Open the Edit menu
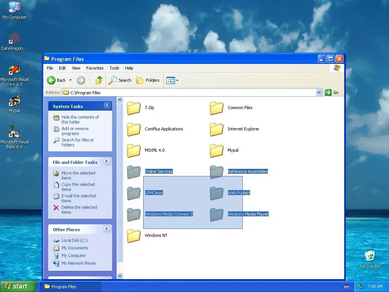The width and height of the screenshot is (389, 292). [x=62, y=68]
